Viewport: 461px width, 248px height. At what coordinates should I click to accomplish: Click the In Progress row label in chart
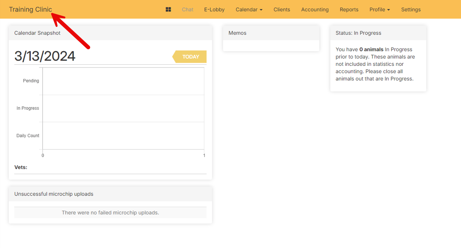[x=28, y=108]
